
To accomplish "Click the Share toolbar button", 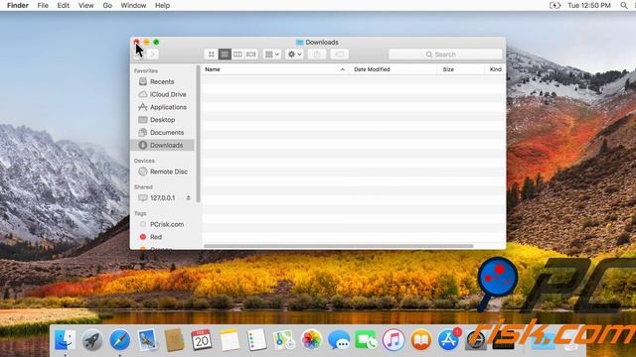I will coord(317,55).
